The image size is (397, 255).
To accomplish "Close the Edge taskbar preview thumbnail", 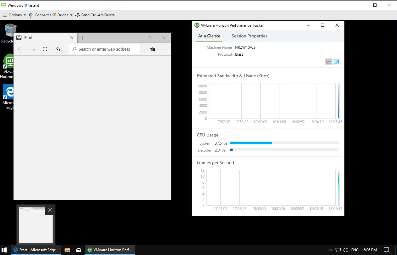I will [50, 210].
